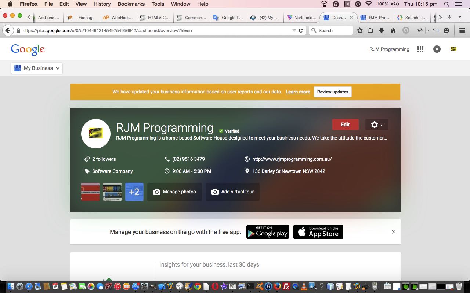Viewport: 470px width, 293px height.
Task: Click the RJM Programming profile picture circle
Action: (96, 133)
